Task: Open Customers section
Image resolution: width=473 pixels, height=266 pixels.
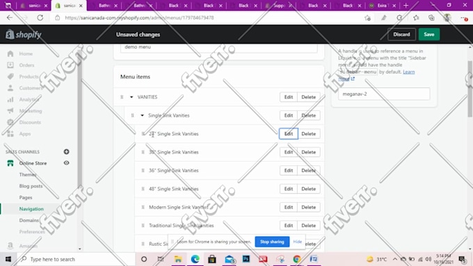Action: [31, 88]
